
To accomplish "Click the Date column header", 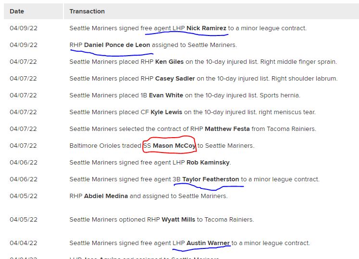I will click(x=16, y=11).
